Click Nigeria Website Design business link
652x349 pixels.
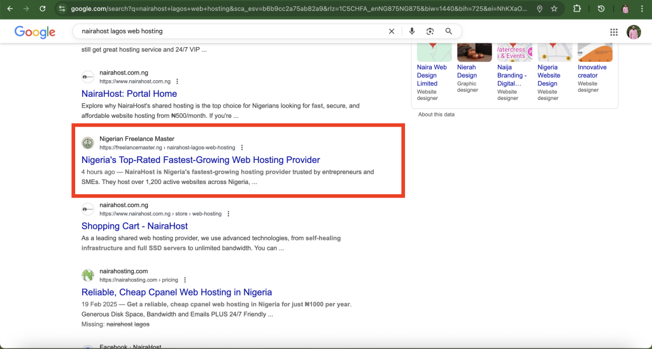[549, 75]
